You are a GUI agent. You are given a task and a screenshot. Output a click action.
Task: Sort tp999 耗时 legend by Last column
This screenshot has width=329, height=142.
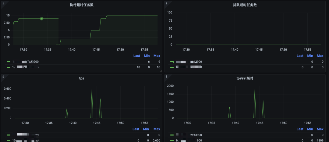(x=300, y=129)
